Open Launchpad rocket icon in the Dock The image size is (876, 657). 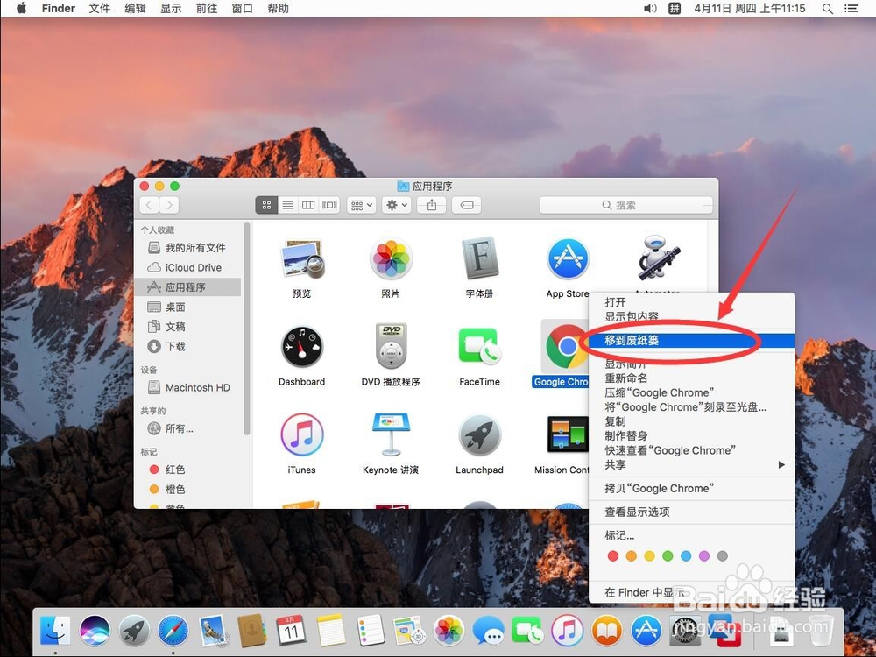(134, 631)
